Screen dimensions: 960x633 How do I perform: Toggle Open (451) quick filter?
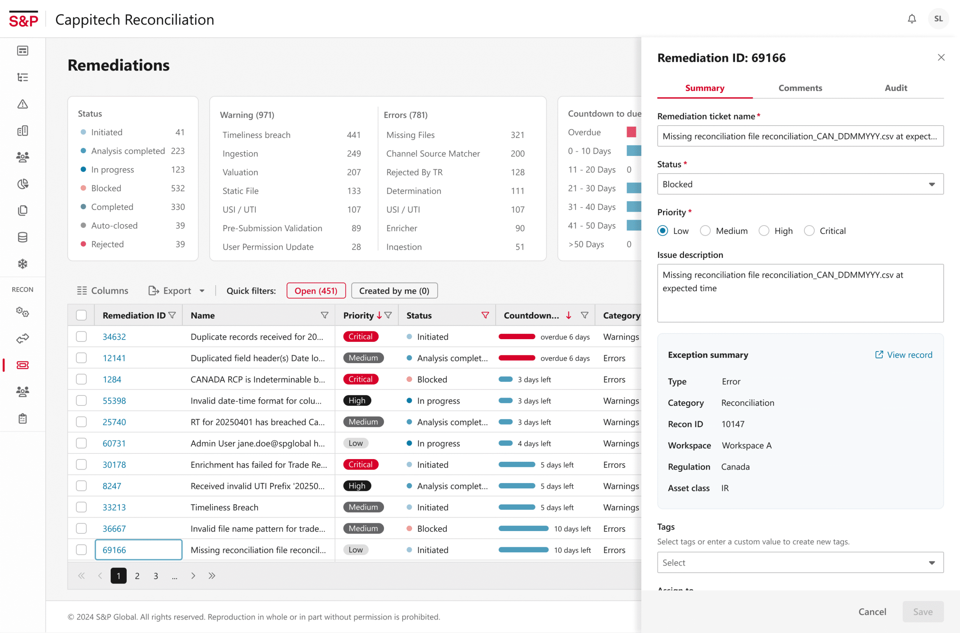[316, 291]
